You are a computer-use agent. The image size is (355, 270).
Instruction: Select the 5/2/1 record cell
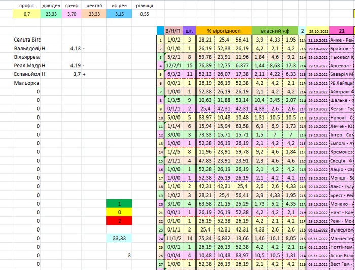click(173, 57)
